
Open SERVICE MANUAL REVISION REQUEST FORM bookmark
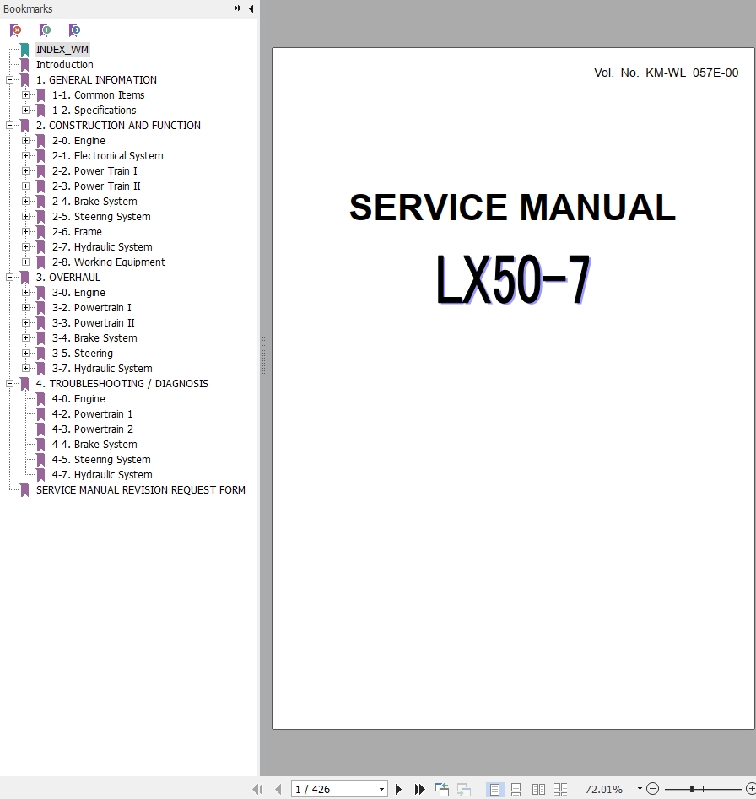(141, 490)
